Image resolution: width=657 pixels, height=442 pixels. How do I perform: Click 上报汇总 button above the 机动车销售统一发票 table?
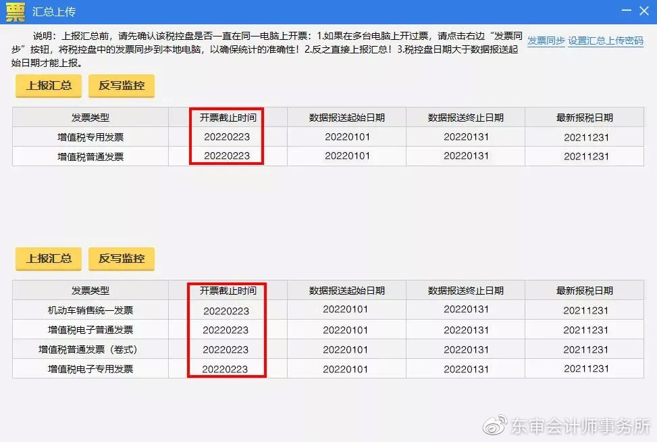click(x=49, y=259)
